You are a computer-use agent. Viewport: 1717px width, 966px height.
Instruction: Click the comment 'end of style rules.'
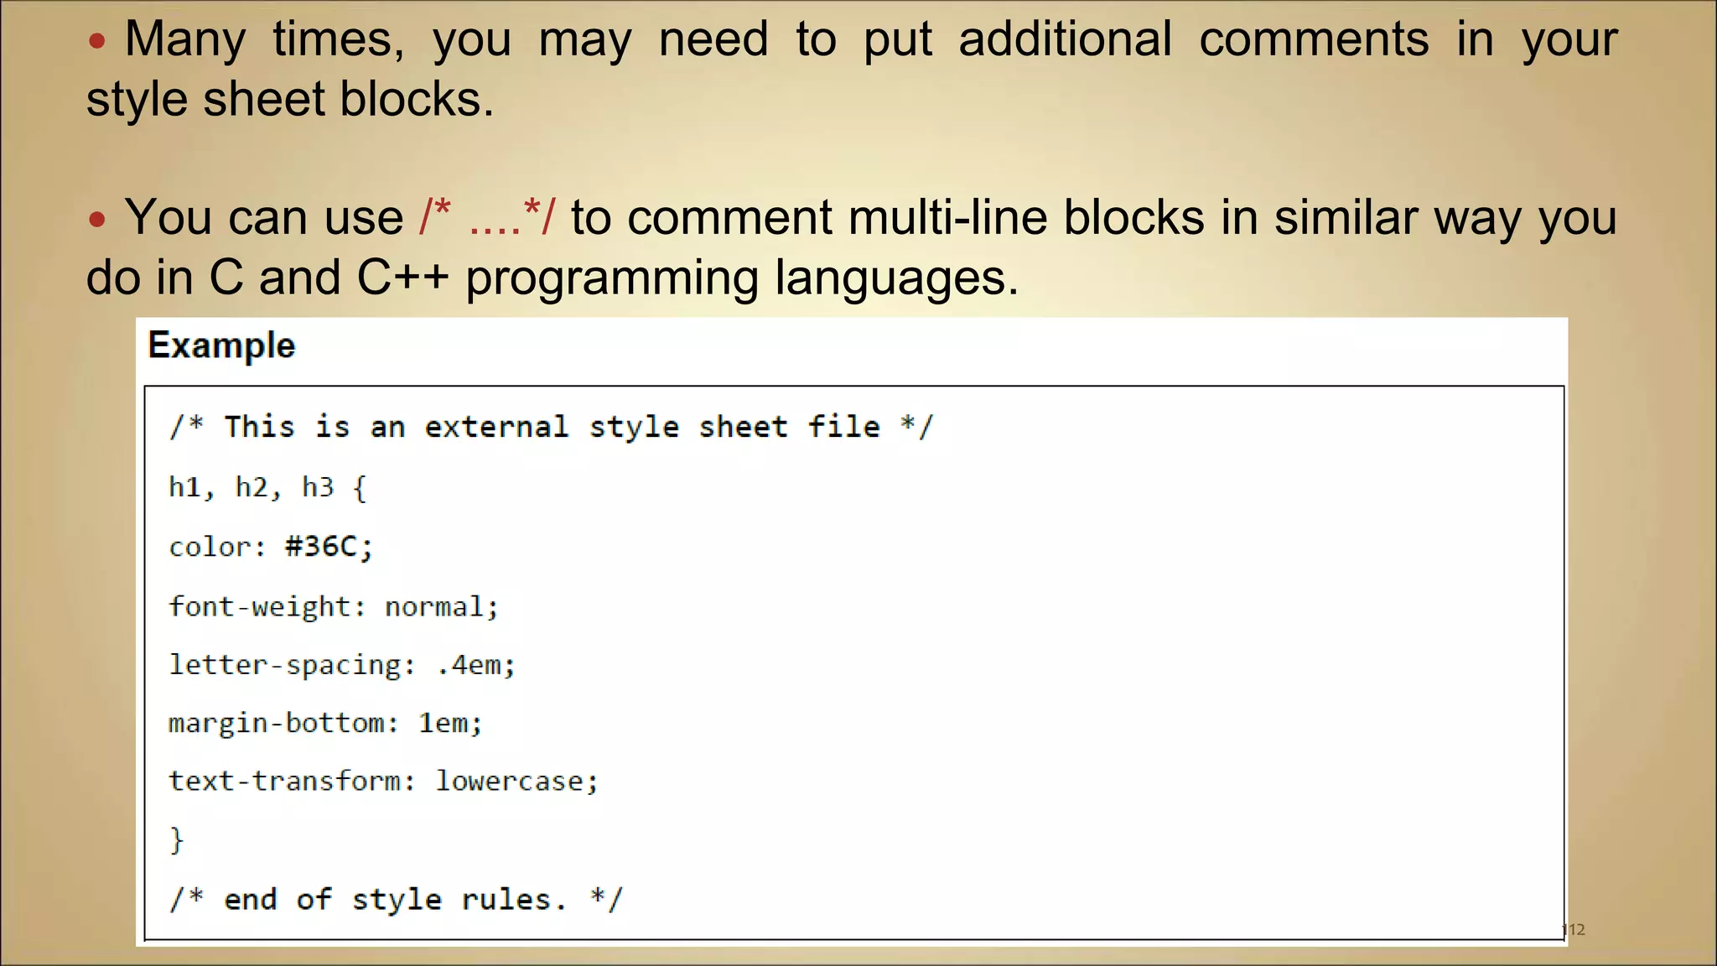396,899
